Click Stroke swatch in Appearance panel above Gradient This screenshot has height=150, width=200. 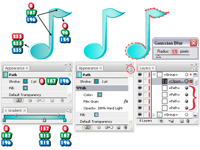click(25, 81)
